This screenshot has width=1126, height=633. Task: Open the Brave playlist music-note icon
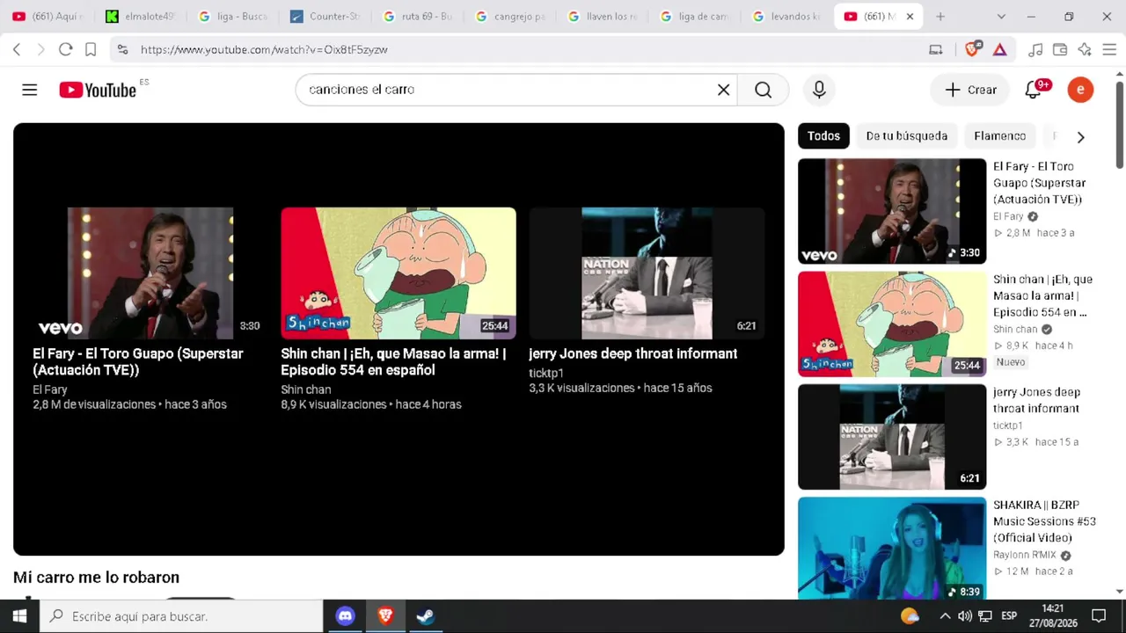pos(1035,49)
